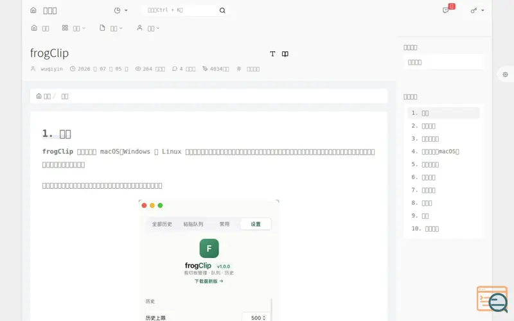Click the 264 views counter

tap(150, 69)
